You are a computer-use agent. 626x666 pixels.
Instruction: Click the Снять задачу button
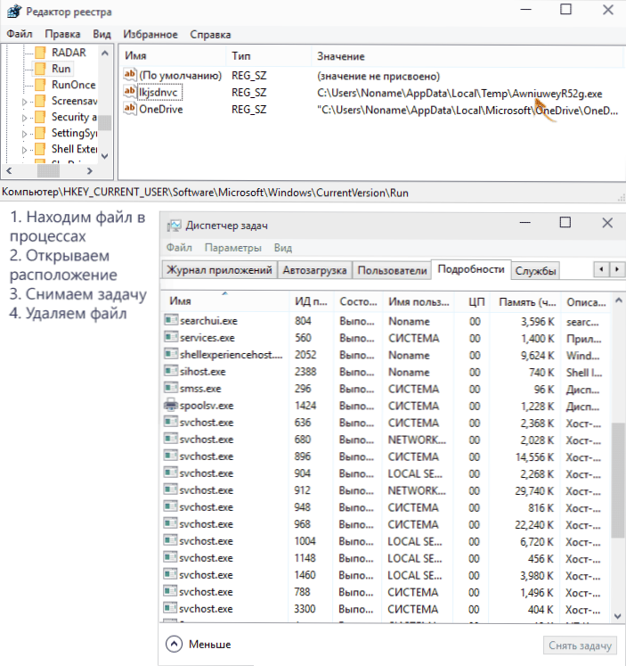coord(580,645)
